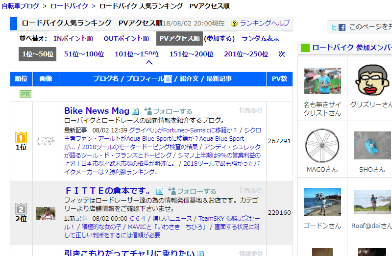This screenshot has width=392, height=256.
Task: Sort by OUTポイント順
Action: click(126, 39)
